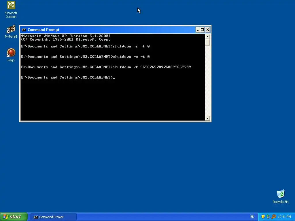Click the 'shutdown /t 56787657897688976577 89' command line
Screen dimensions: 295x221
(x=106, y=67)
